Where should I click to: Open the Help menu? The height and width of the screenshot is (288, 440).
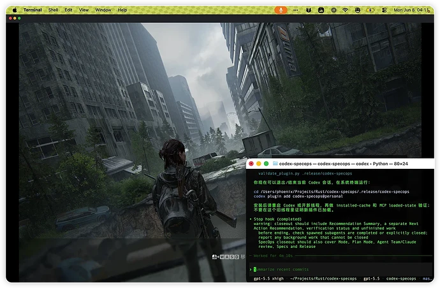click(x=122, y=10)
